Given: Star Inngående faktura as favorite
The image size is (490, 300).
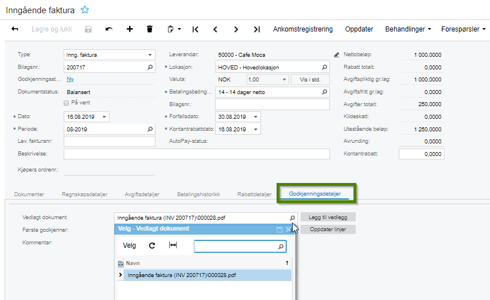Looking at the screenshot, I should 85,10.
